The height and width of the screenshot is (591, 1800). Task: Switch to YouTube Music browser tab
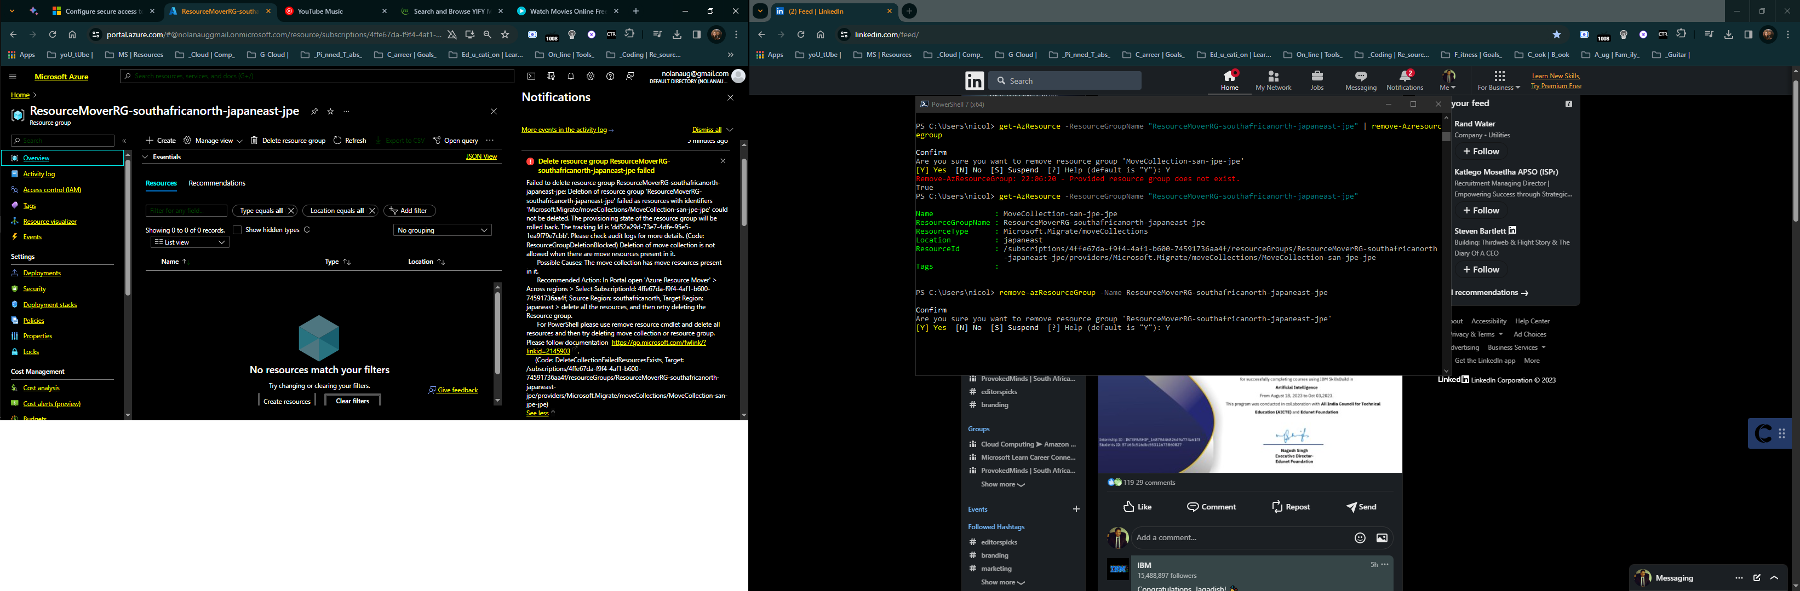[x=335, y=11]
